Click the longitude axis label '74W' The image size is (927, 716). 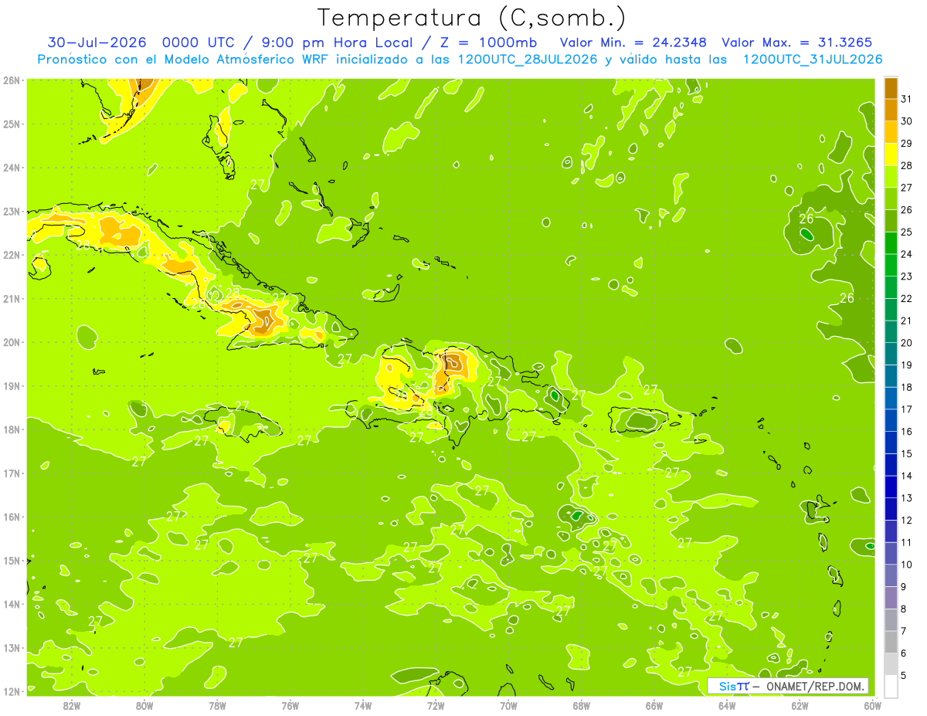coord(362,705)
